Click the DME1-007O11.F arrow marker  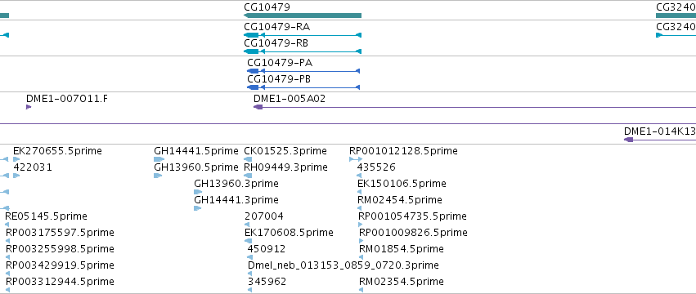click(x=29, y=107)
